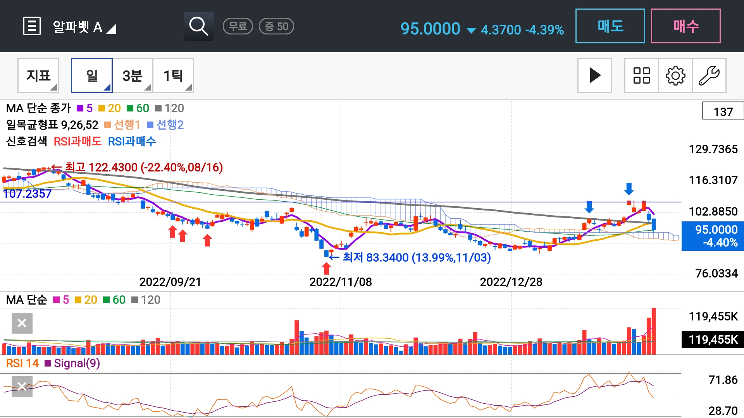
Task: Click the 76.0334 price axis label
Action: tap(716, 273)
